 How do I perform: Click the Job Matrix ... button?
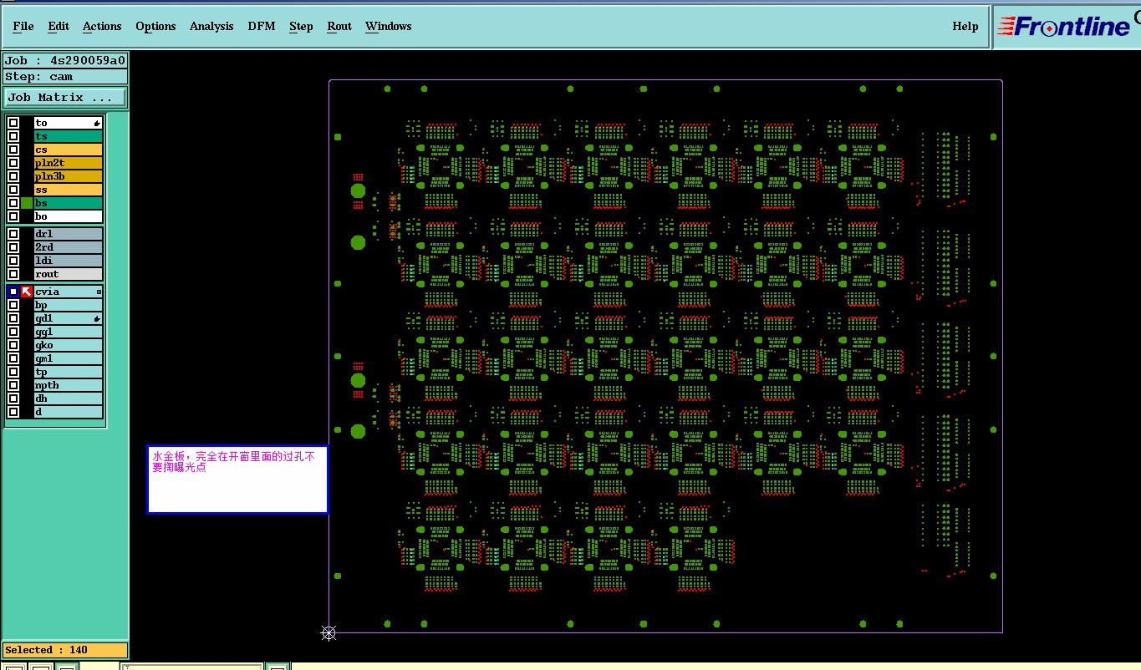coord(65,98)
